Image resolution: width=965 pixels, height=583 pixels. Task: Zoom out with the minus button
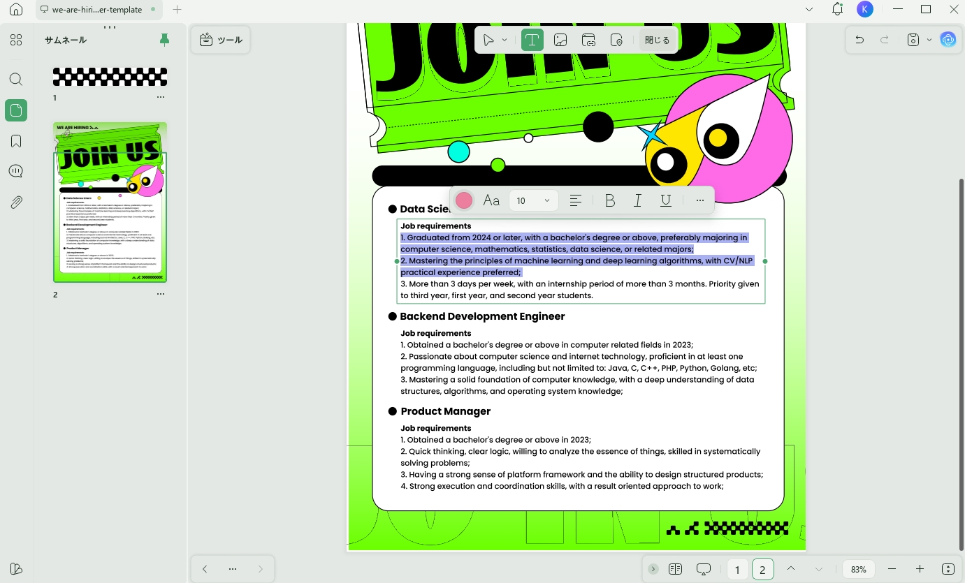[x=892, y=569]
